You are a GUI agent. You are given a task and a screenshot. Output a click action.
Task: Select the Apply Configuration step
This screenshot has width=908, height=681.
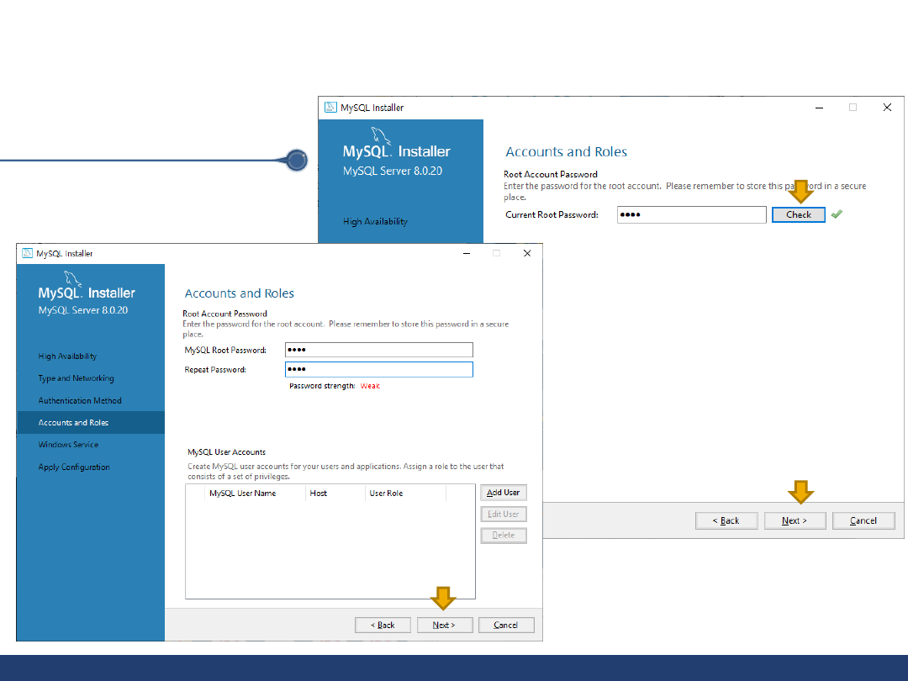tap(74, 467)
